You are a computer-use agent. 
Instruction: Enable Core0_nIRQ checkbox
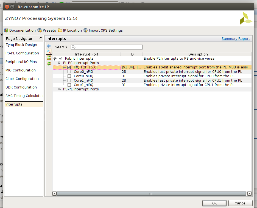[x=69, y=76]
